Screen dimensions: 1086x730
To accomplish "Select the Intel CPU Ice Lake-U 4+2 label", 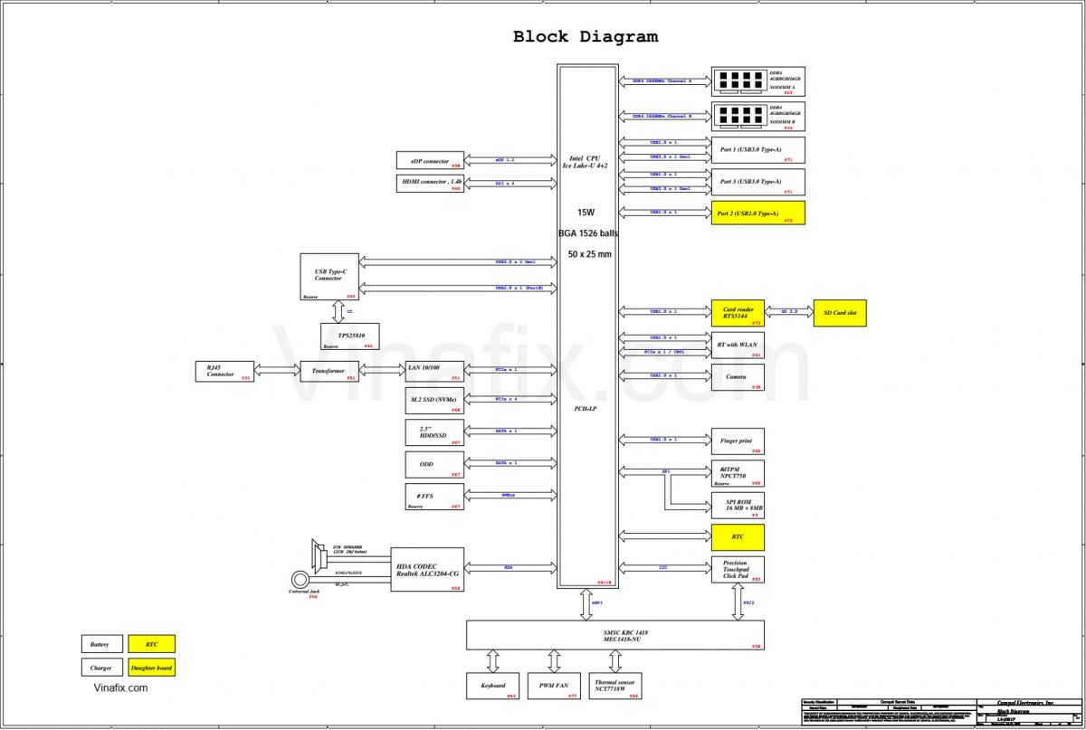I will tap(586, 163).
